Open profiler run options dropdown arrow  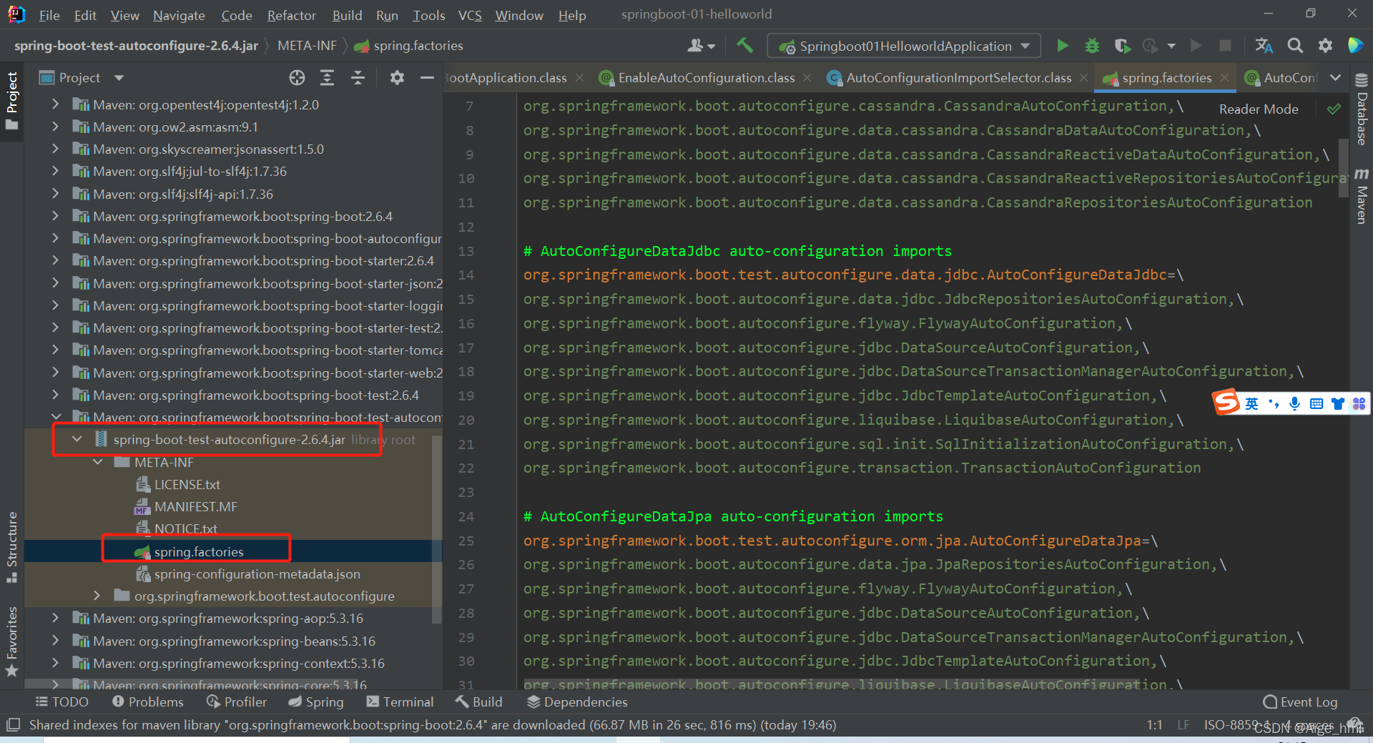[1171, 46]
